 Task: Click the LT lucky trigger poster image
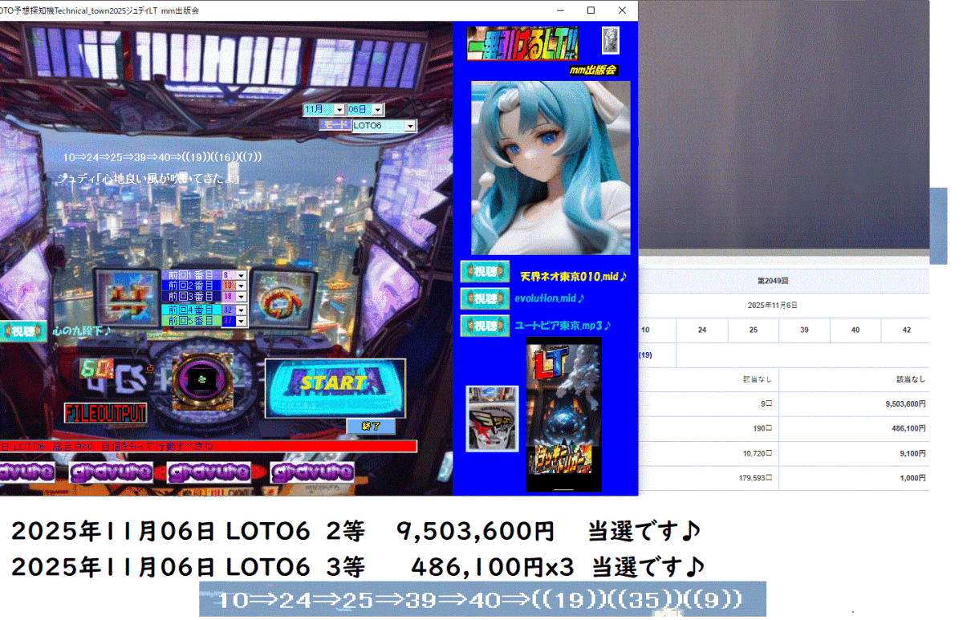pyautogui.click(x=563, y=414)
